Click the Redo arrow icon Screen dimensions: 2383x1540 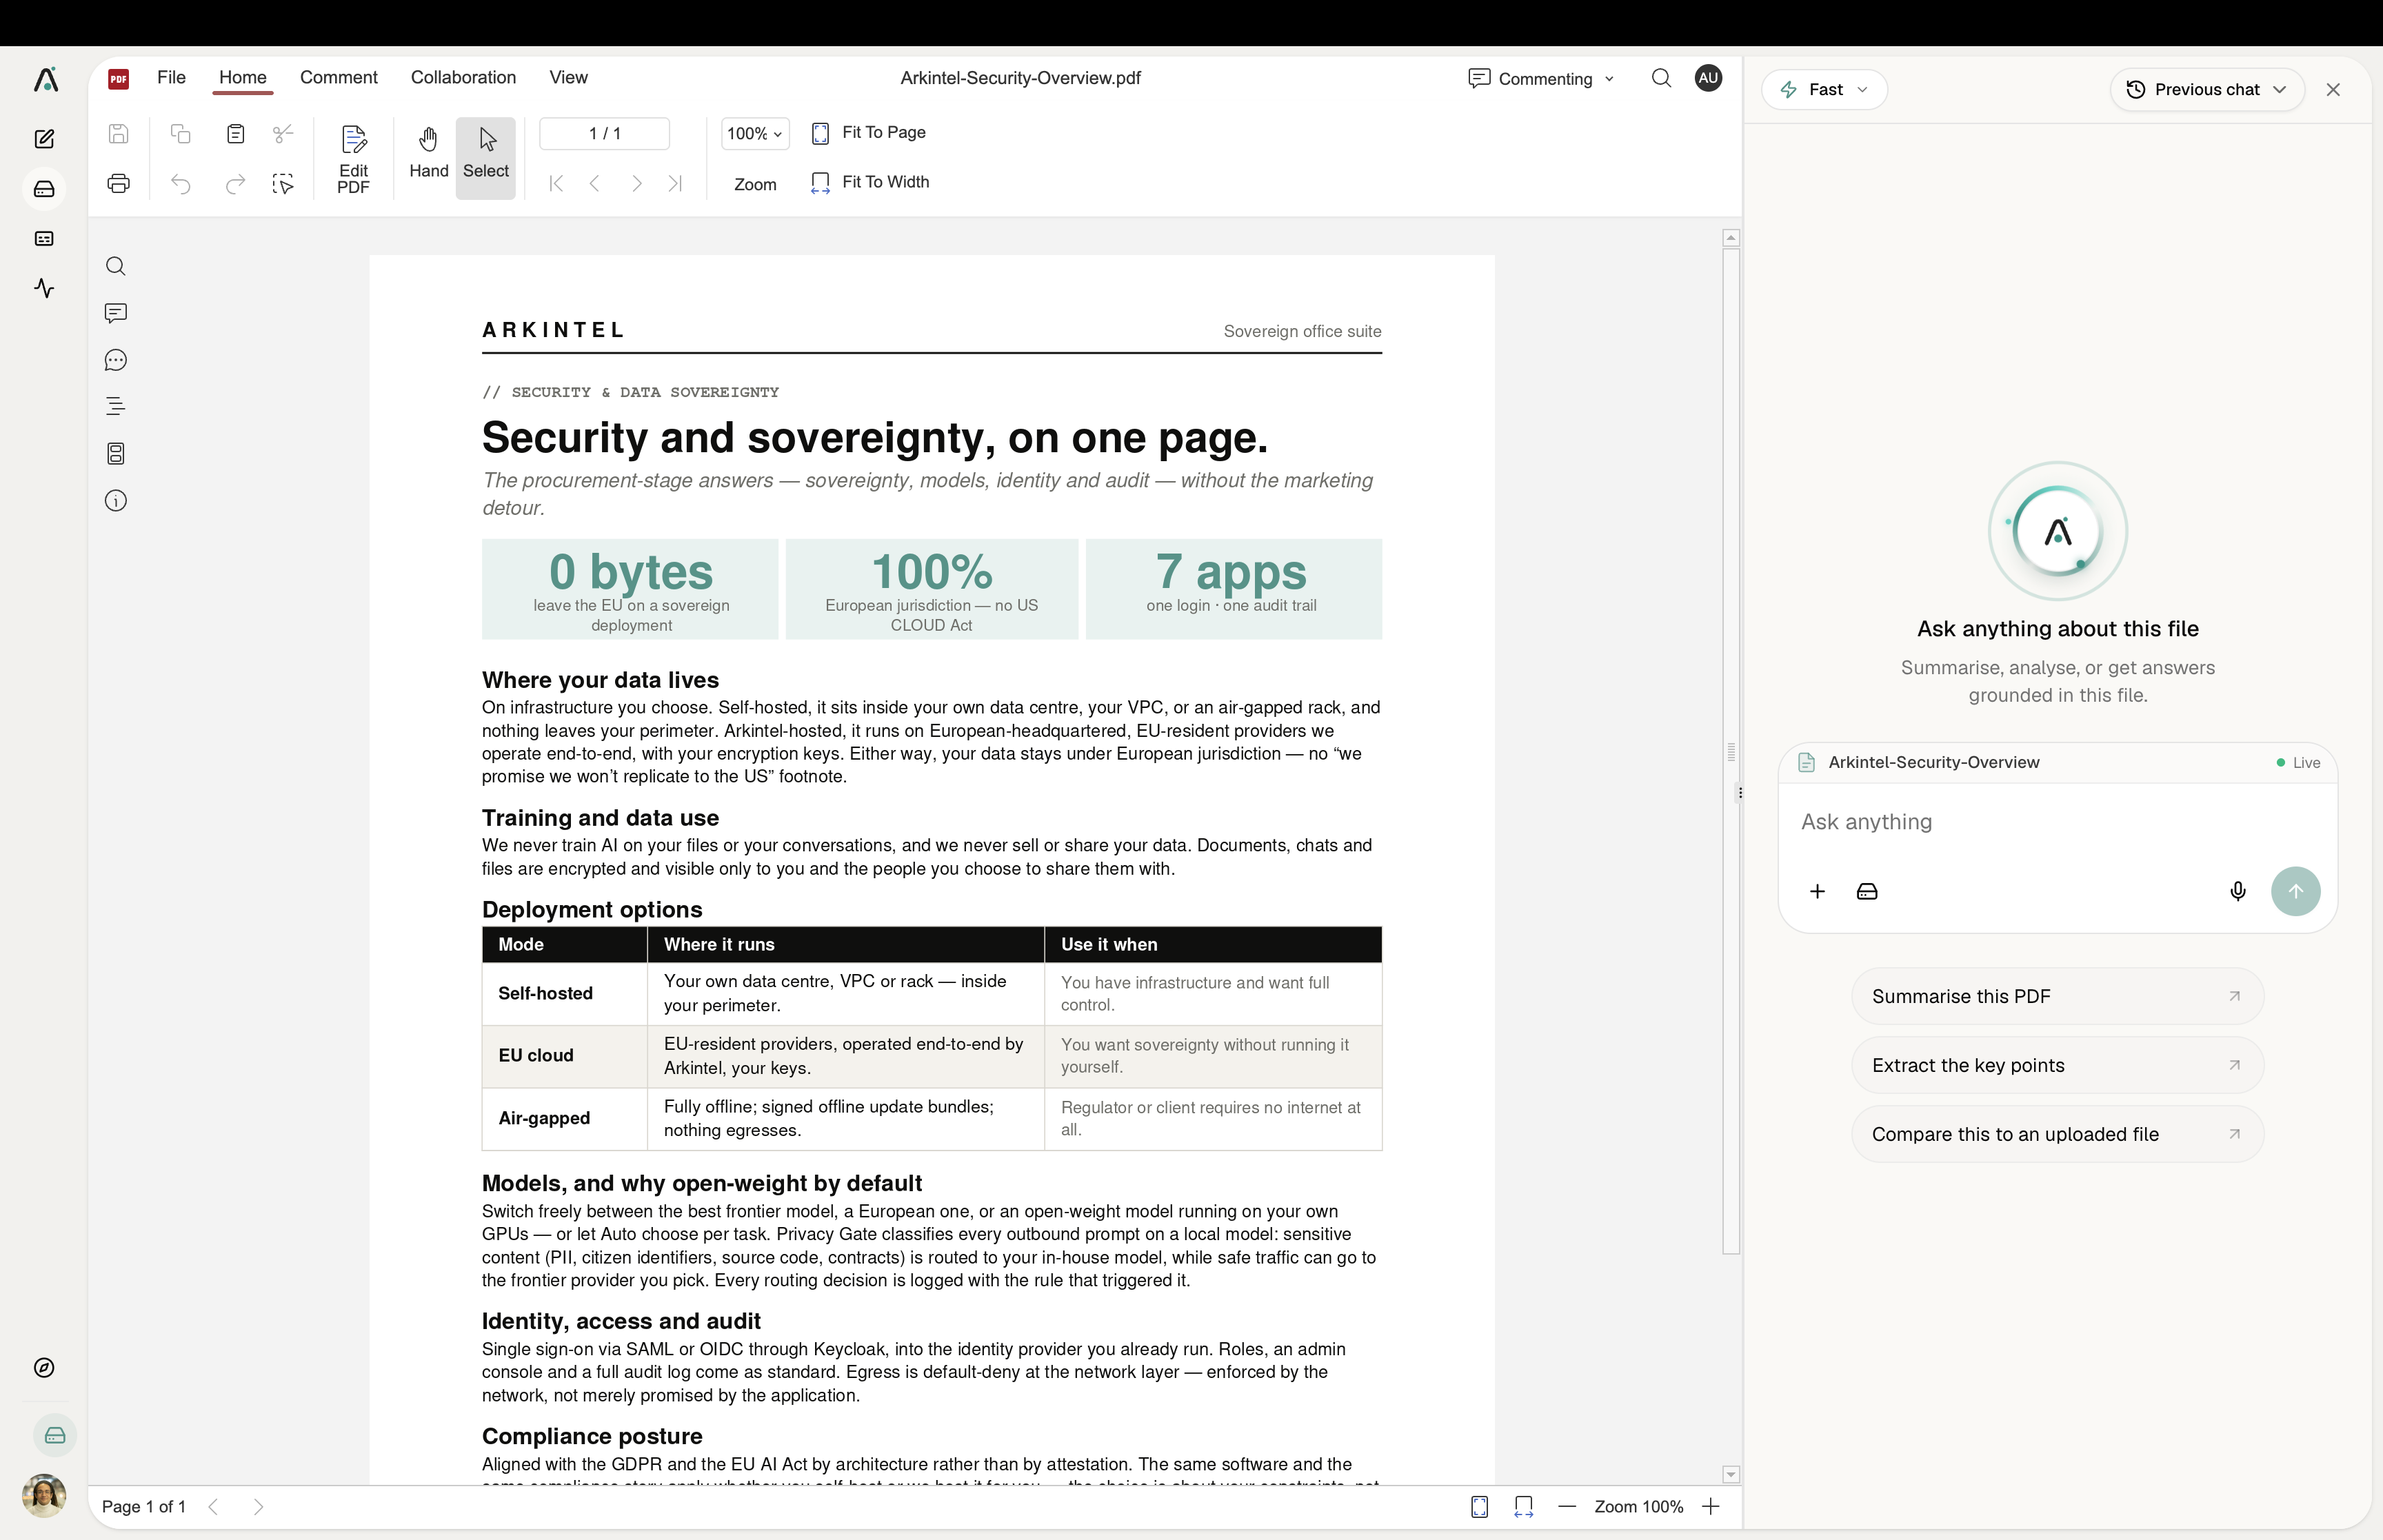point(235,184)
